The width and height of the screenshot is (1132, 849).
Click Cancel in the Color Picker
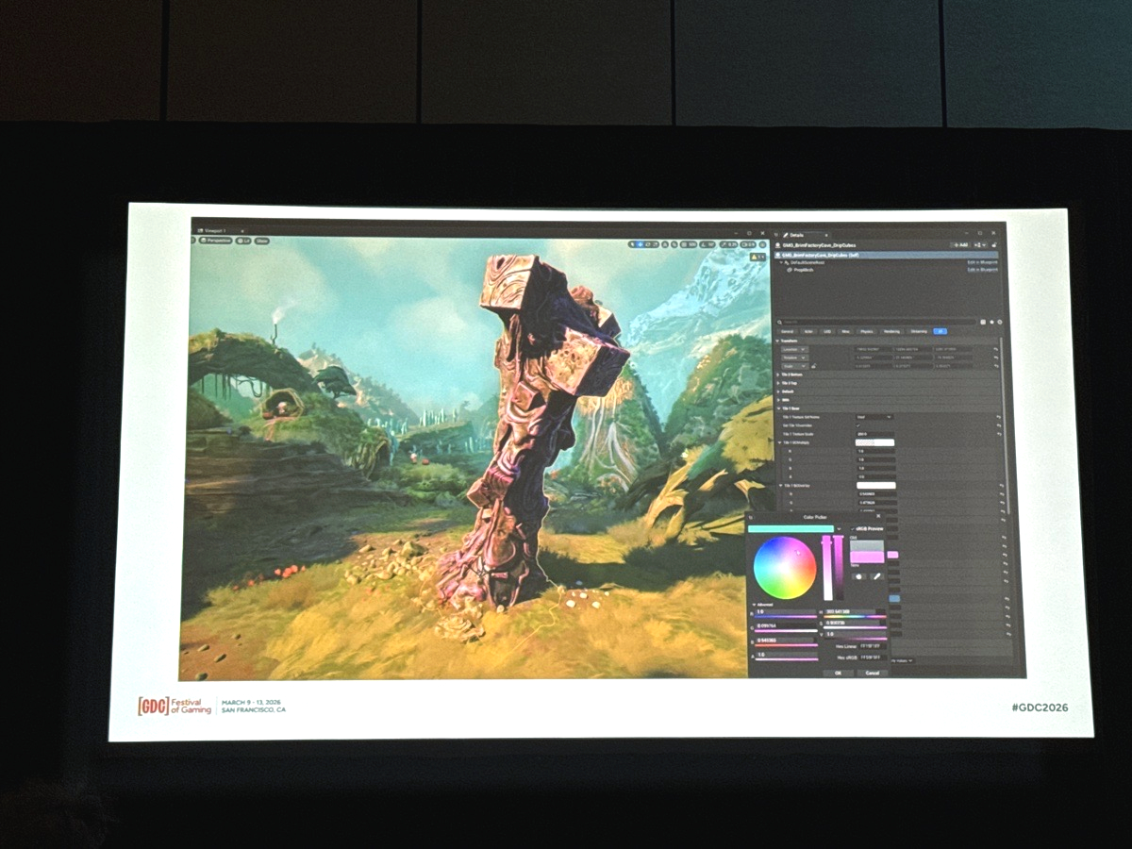point(872,673)
